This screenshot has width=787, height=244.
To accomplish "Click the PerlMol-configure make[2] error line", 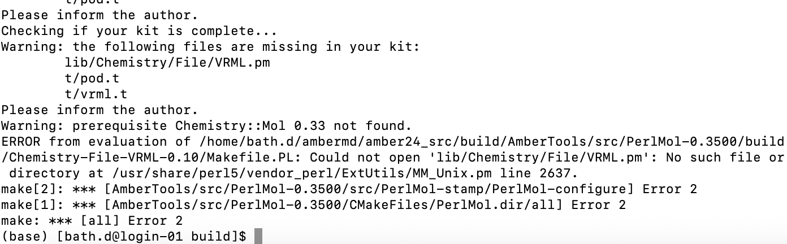I will pos(349,189).
